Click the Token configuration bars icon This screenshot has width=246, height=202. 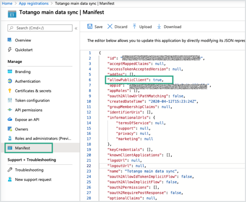click(10, 100)
